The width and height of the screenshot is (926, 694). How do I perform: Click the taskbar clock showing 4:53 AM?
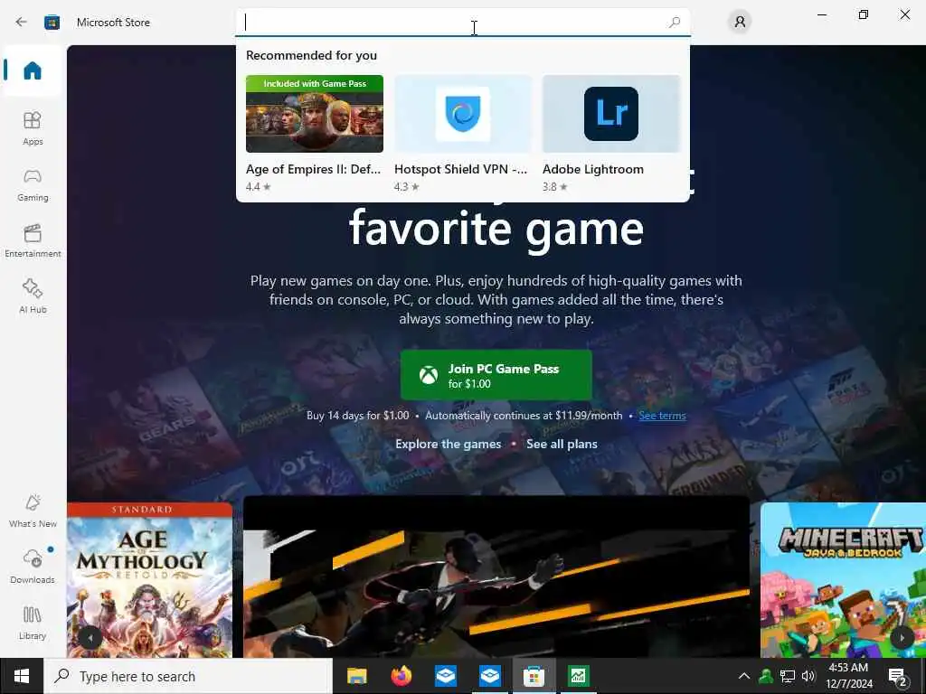tap(848, 676)
